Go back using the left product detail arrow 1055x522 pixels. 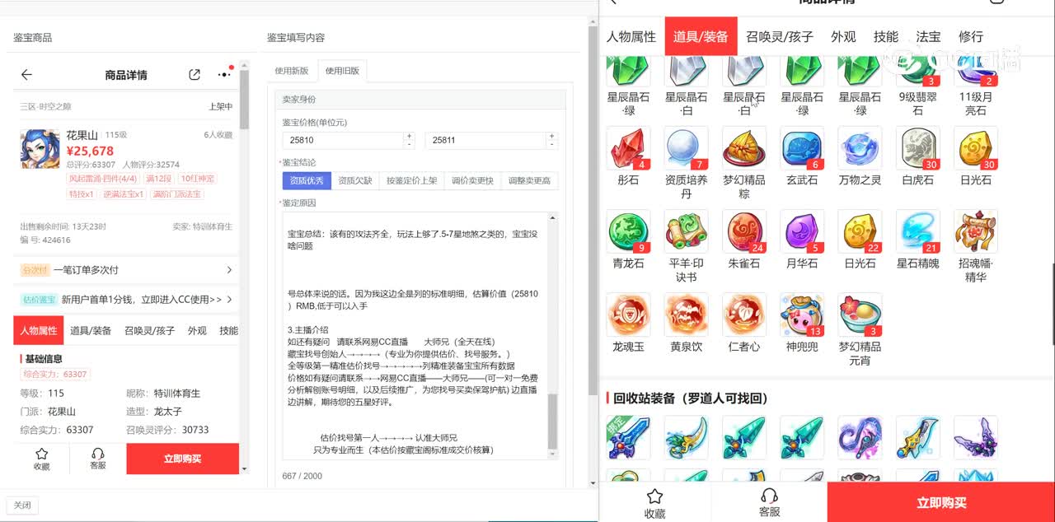[x=26, y=75]
